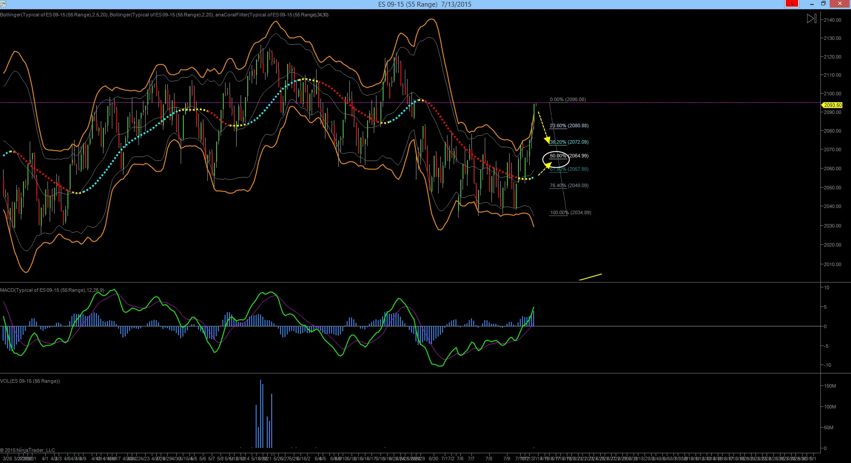Click the 6/30 date on time axis

pos(433,459)
